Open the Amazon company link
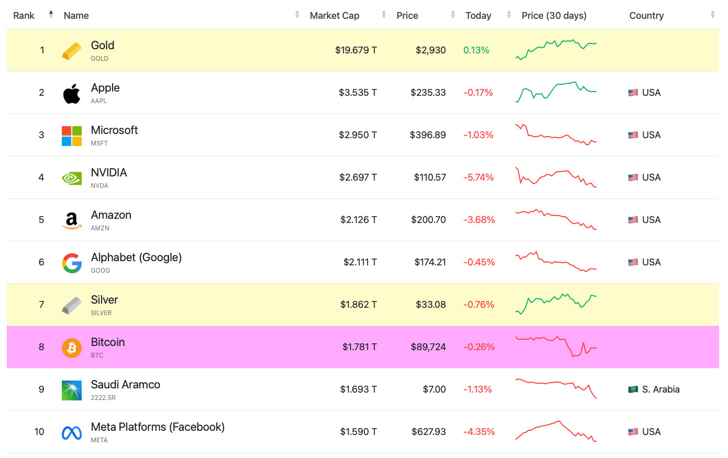This screenshot has width=728, height=458. (111, 215)
